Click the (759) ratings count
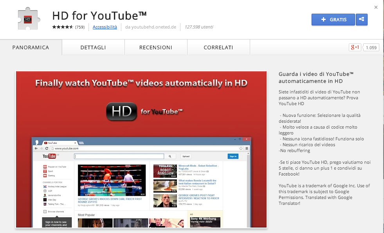Screen dimensions: 384x233 pyautogui.click(x=80, y=27)
